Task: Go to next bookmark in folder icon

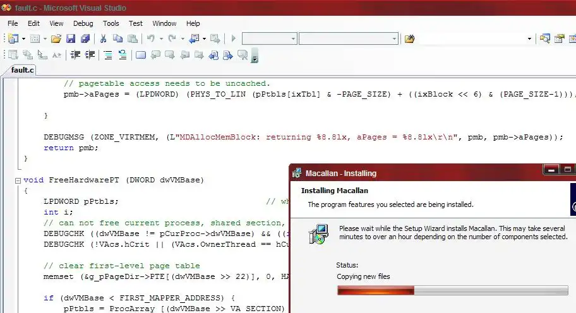Action: click(x=199, y=55)
